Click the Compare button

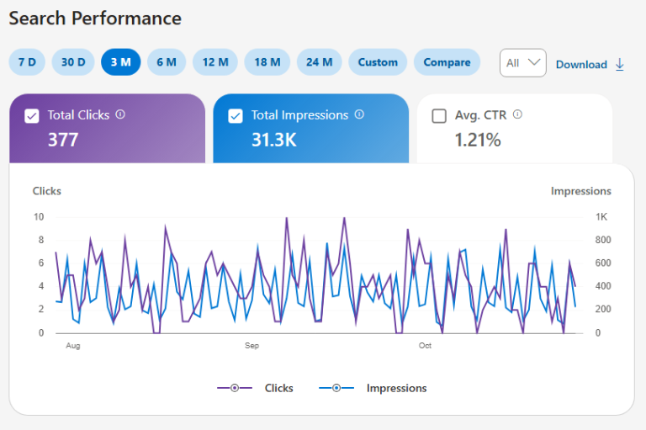click(447, 62)
